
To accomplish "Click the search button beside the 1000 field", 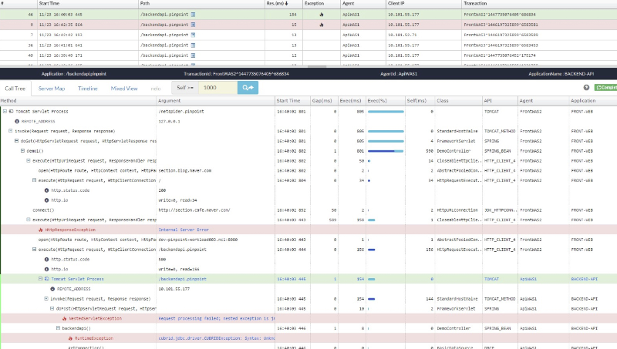I will click(248, 88).
